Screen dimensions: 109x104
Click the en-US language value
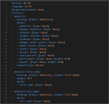[x=28, y=6]
